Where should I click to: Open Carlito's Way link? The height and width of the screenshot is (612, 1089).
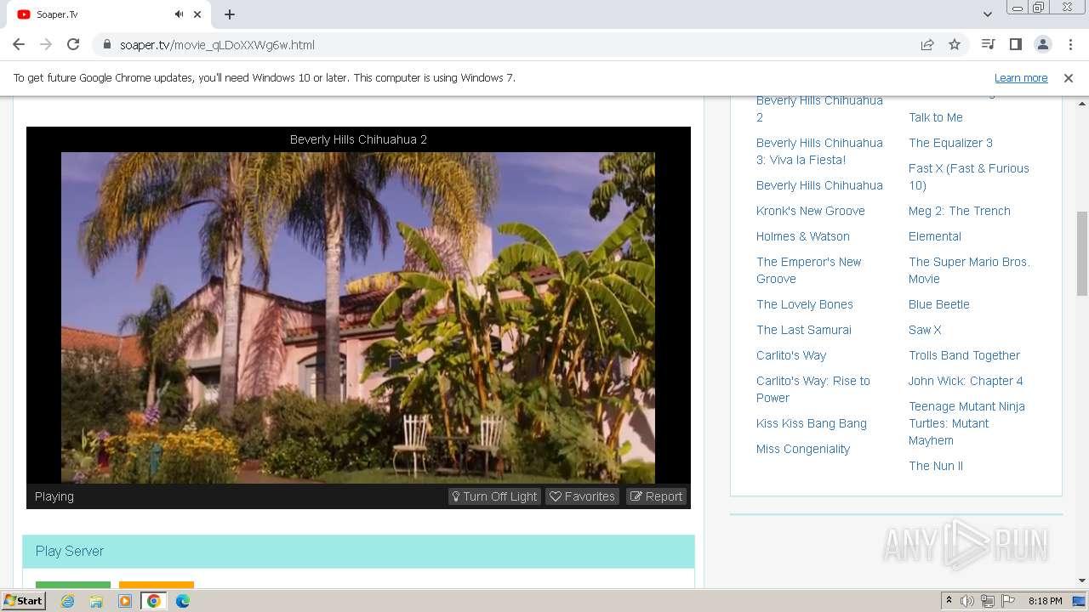[791, 355]
